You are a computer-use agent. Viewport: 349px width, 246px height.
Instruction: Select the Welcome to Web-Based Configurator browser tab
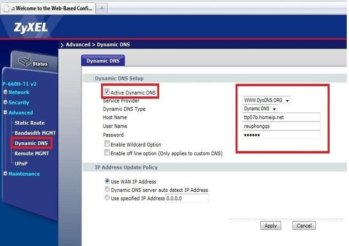tap(48, 8)
